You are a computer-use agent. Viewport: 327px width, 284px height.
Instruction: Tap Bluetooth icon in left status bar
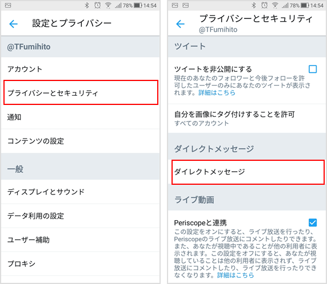(x=87, y=5)
